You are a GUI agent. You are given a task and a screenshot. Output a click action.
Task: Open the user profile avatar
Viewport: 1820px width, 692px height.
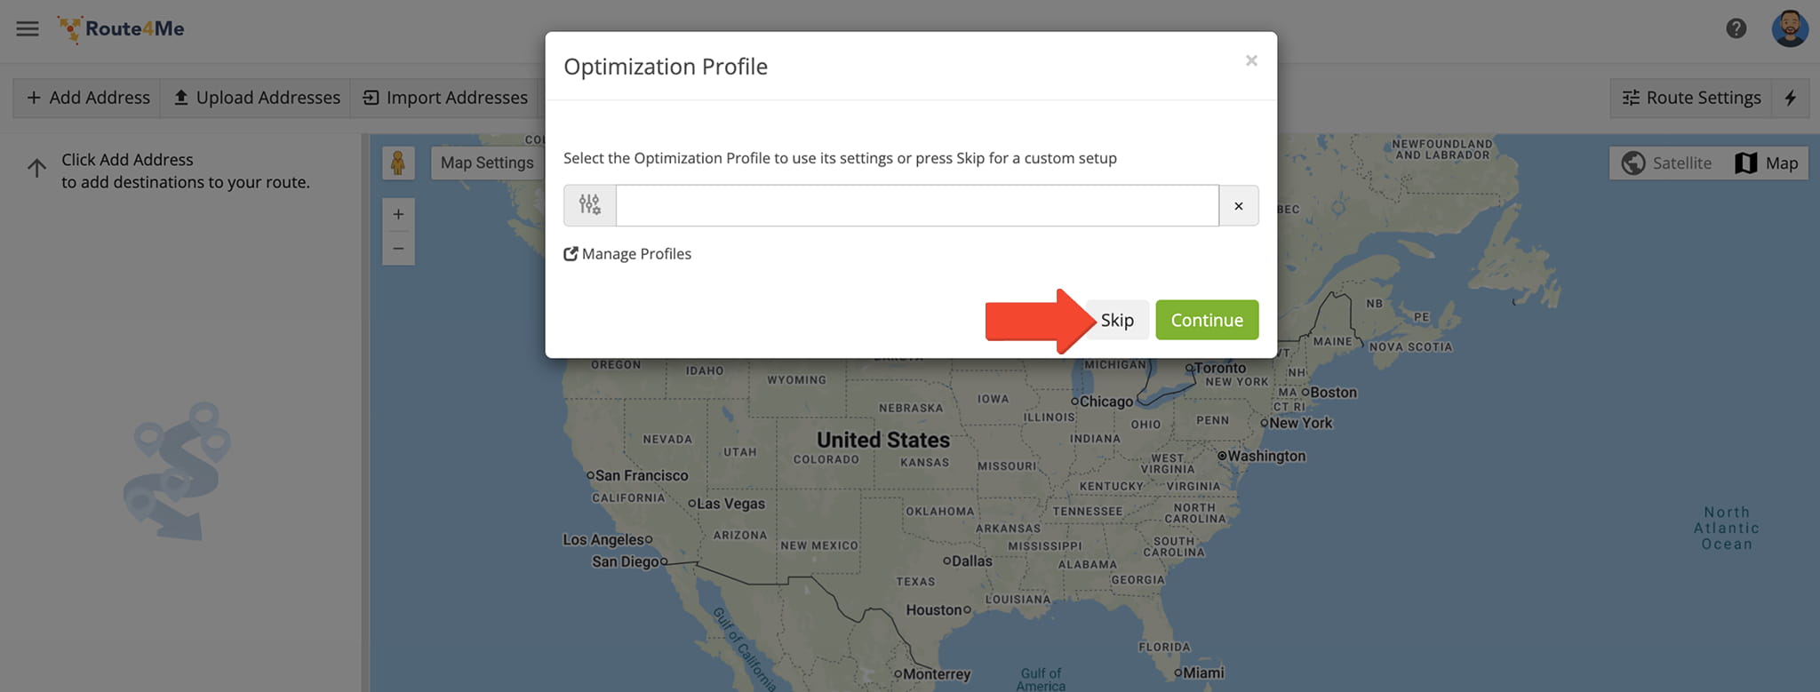pyautogui.click(x=1790, y=28)
